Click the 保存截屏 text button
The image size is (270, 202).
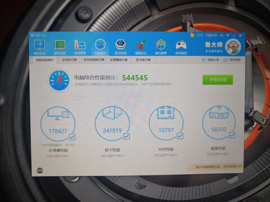pyautogui.click(x=235, y=60)
